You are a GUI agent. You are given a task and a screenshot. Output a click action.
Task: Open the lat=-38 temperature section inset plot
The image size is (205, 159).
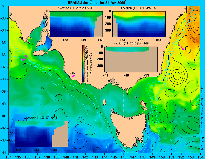pos(76,24)
